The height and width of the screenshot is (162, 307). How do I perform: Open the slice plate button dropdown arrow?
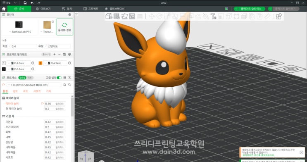(x=236, y=9)
